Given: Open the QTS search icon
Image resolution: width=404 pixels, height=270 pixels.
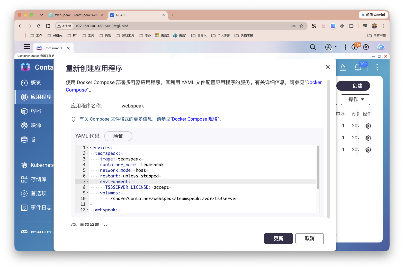Looking at the screenshot, I should (x=313, y=47).
